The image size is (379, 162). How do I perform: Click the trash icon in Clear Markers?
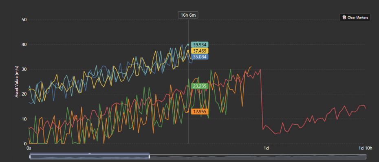[x=344, y=18]
